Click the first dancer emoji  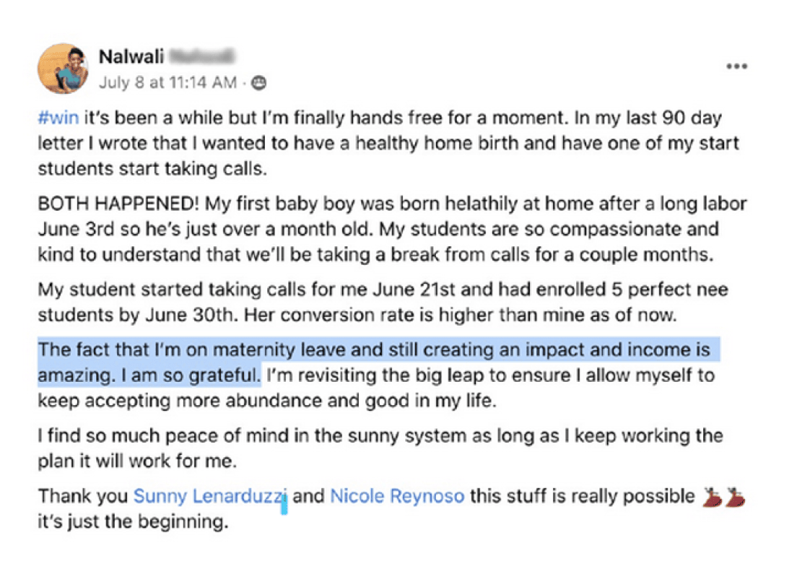tap(713, 497)
